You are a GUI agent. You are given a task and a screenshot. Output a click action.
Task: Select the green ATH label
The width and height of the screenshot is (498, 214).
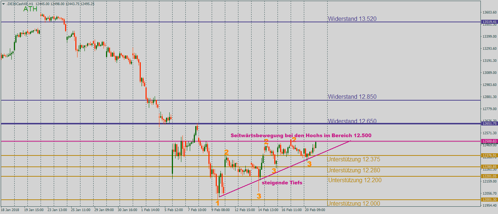pos(30,9)
